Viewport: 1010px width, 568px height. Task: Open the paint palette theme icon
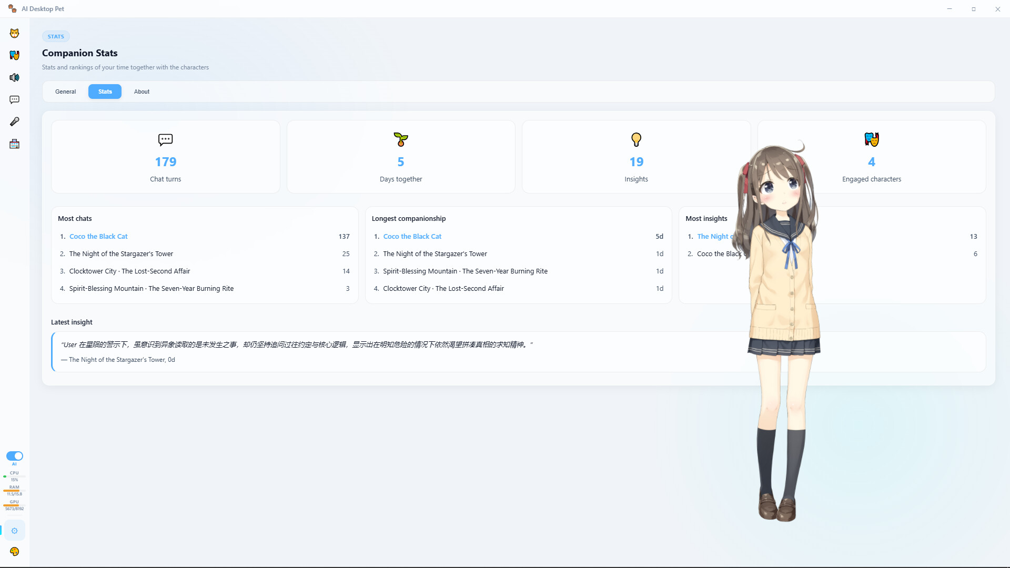[14, 551]
